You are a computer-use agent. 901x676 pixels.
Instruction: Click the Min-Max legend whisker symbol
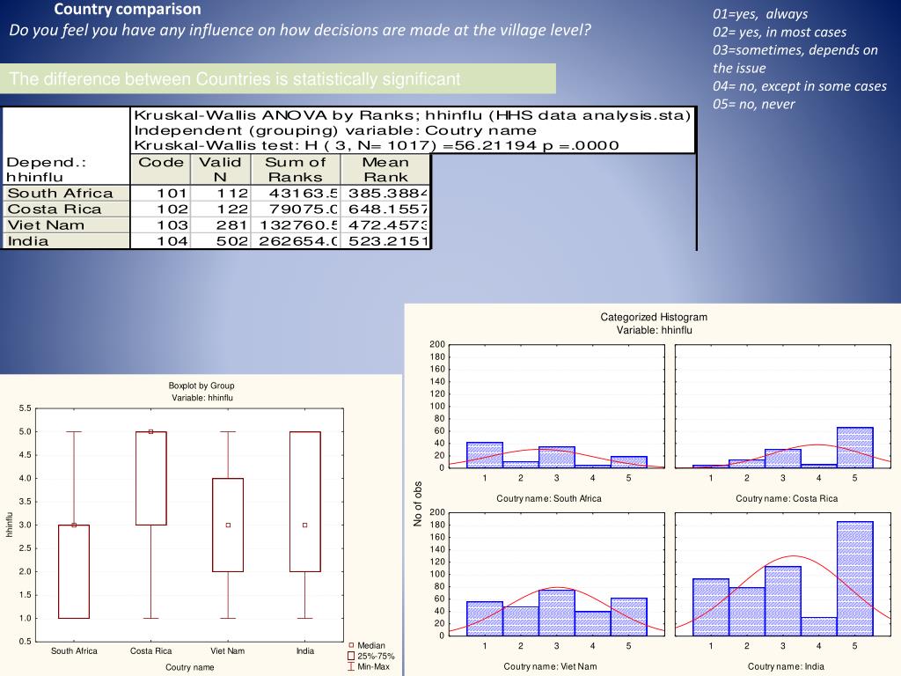point(351,667)
